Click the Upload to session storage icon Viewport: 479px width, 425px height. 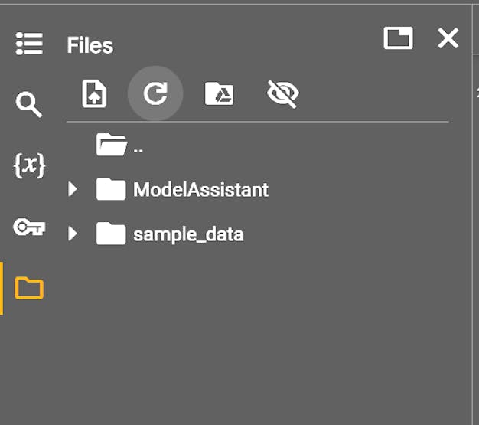tap(94, 94)
